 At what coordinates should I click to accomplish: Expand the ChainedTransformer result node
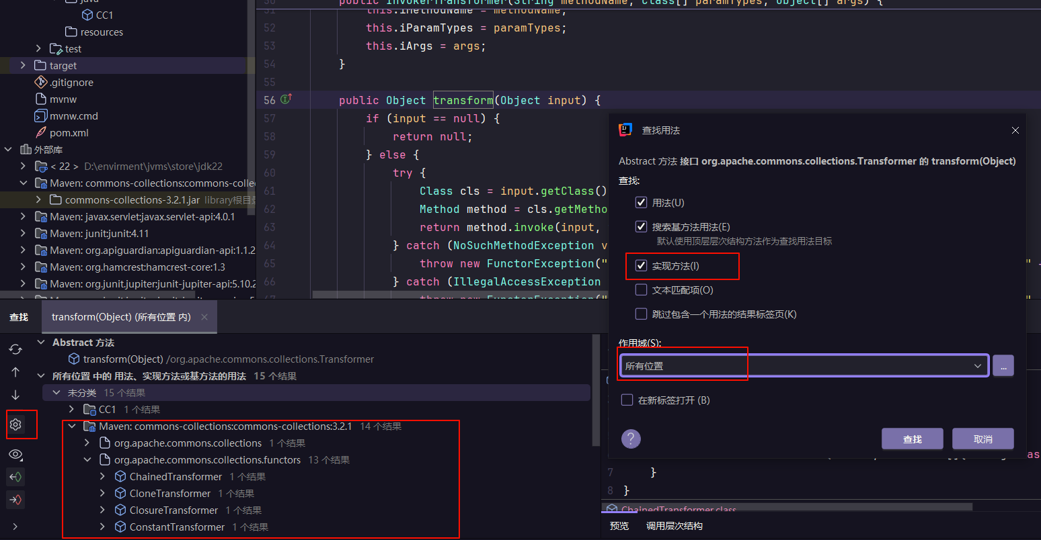[x=102, y=477]
